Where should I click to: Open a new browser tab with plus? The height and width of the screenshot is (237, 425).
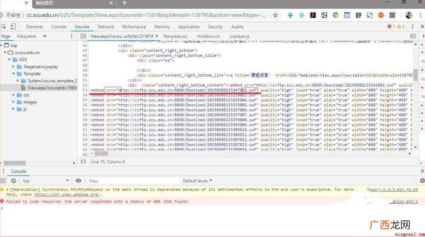[x=124, y=3]
